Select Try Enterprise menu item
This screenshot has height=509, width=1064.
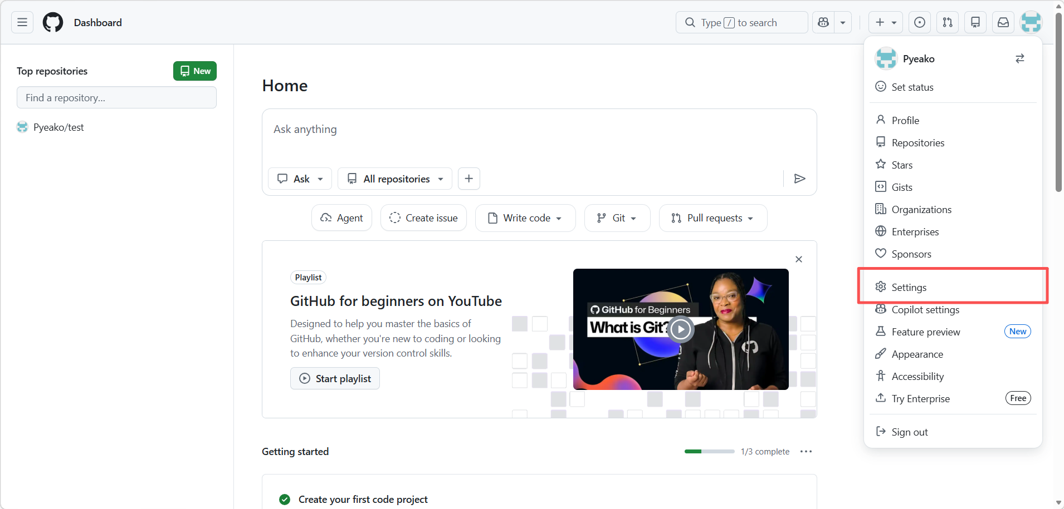(953, 398)
